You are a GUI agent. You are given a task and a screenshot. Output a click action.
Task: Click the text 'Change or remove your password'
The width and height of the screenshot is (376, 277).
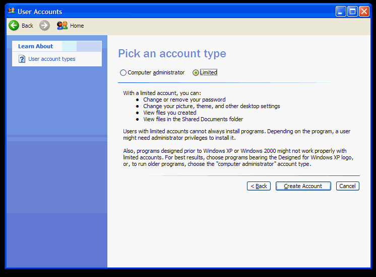[184, 100]
